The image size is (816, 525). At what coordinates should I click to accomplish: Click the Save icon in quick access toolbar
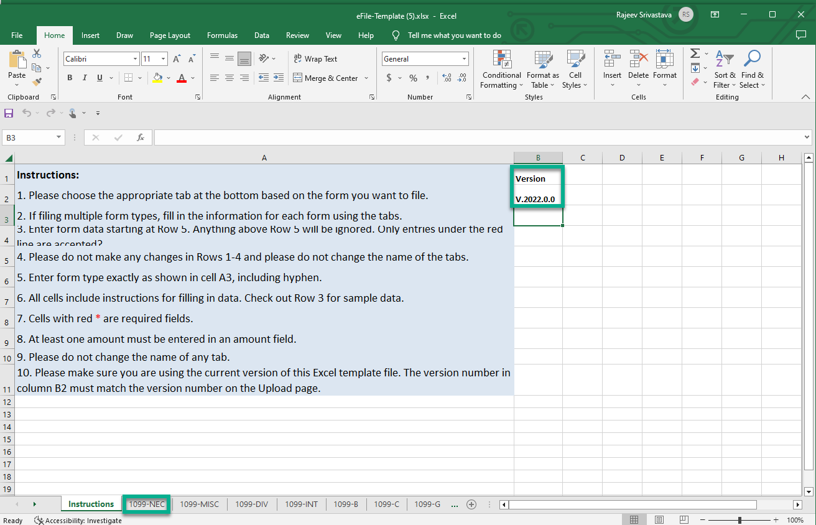click(x=9, y=113)
